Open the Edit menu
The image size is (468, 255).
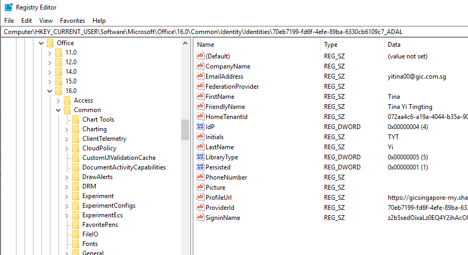pyautogui.click(x=26, y=21)
